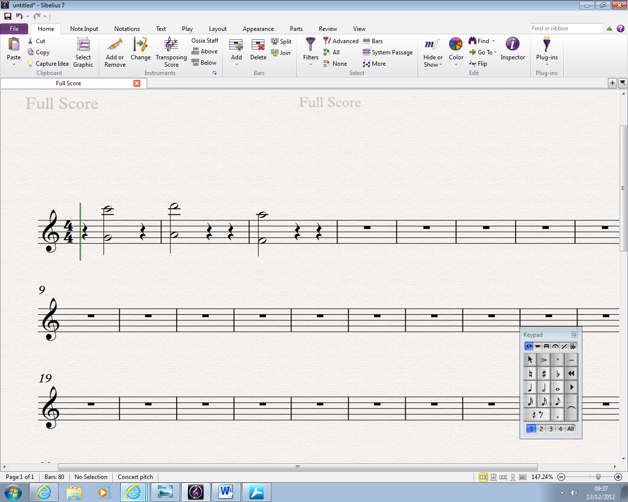Click the tie button on keypad

pos(572,408)
